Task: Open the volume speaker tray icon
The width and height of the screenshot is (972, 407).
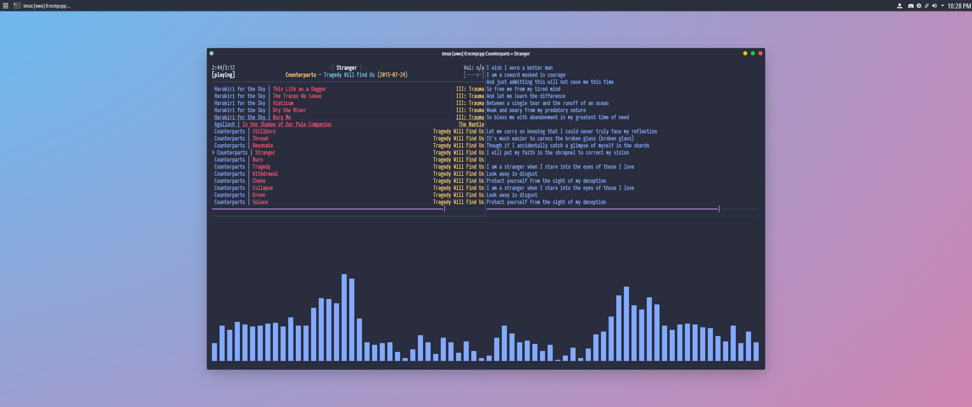Action: (x=934, y=6)
